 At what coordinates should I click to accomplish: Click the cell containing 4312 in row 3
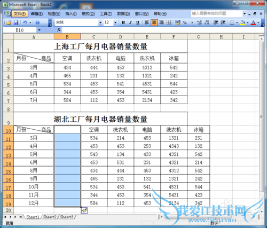[x=147, y=67]
